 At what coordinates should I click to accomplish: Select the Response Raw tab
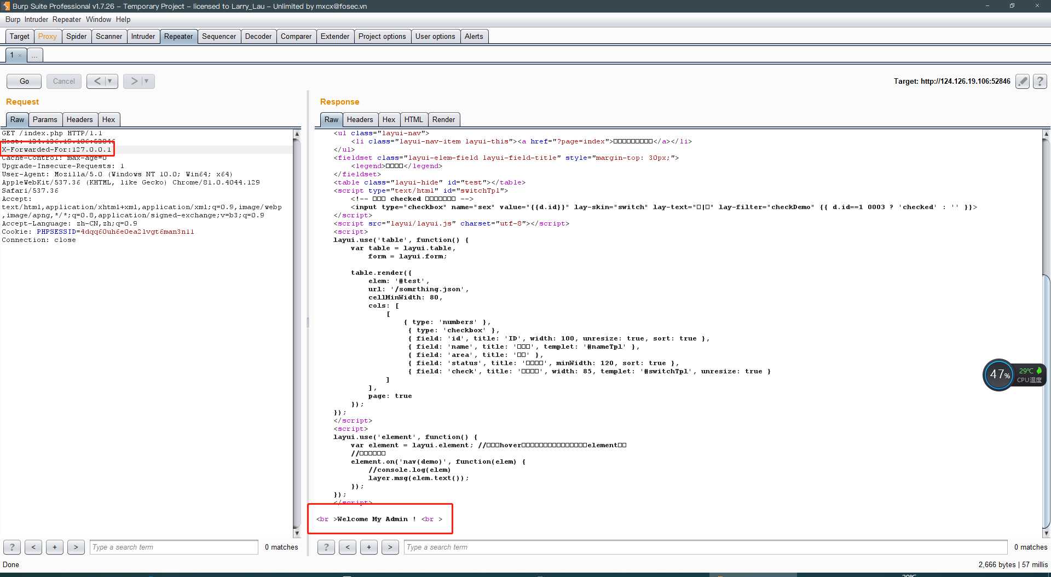(x=332, y=119)
